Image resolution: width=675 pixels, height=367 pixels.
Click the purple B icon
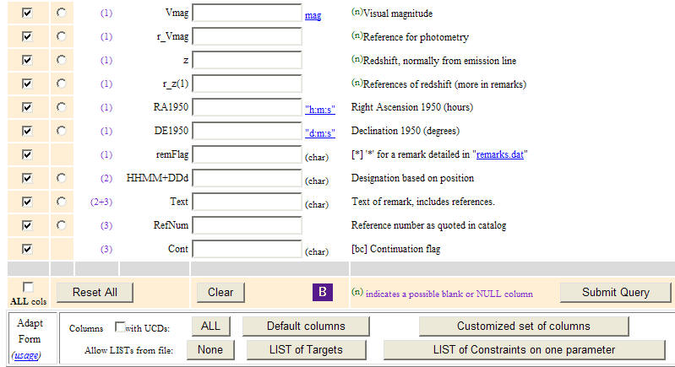tap(323, 292)
